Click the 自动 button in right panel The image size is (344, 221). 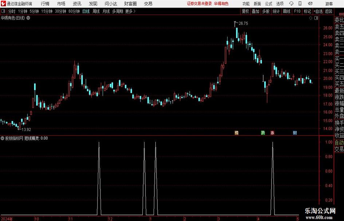point(339,143)
